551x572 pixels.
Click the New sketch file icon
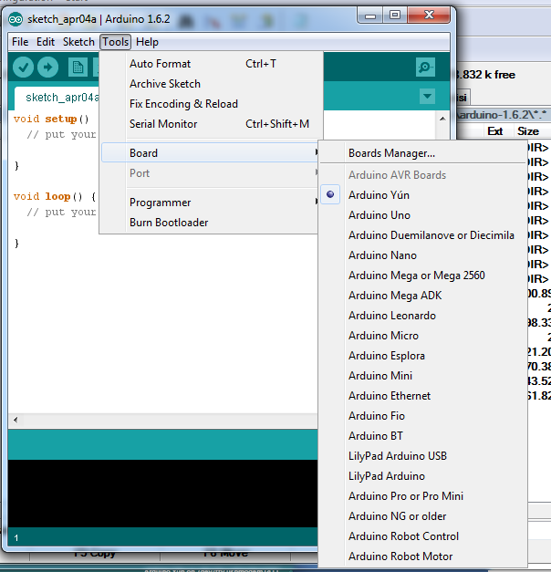pos(78,67)
